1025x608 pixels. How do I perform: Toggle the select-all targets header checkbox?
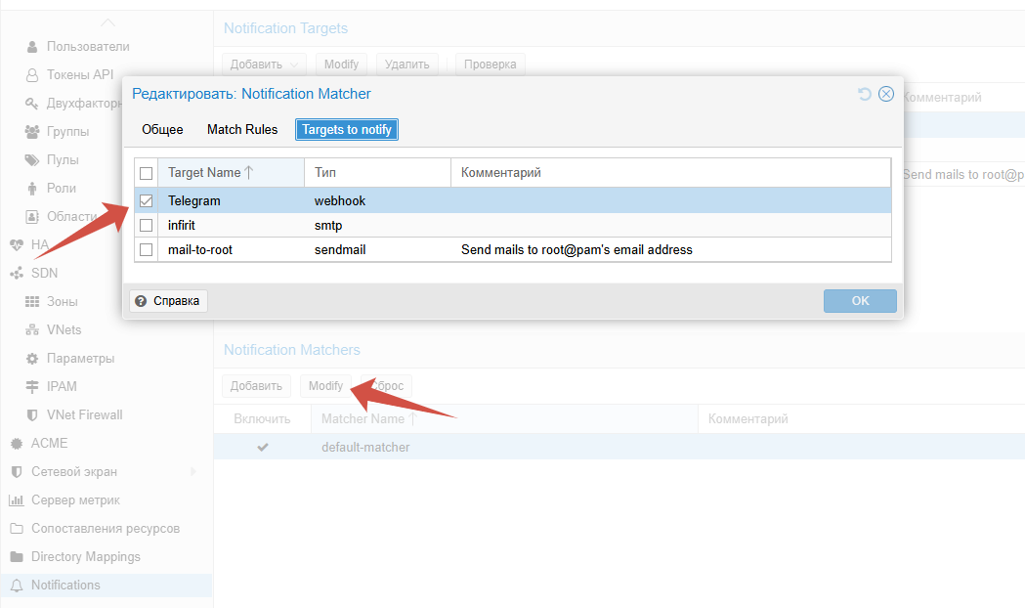(x=146, y=173)
